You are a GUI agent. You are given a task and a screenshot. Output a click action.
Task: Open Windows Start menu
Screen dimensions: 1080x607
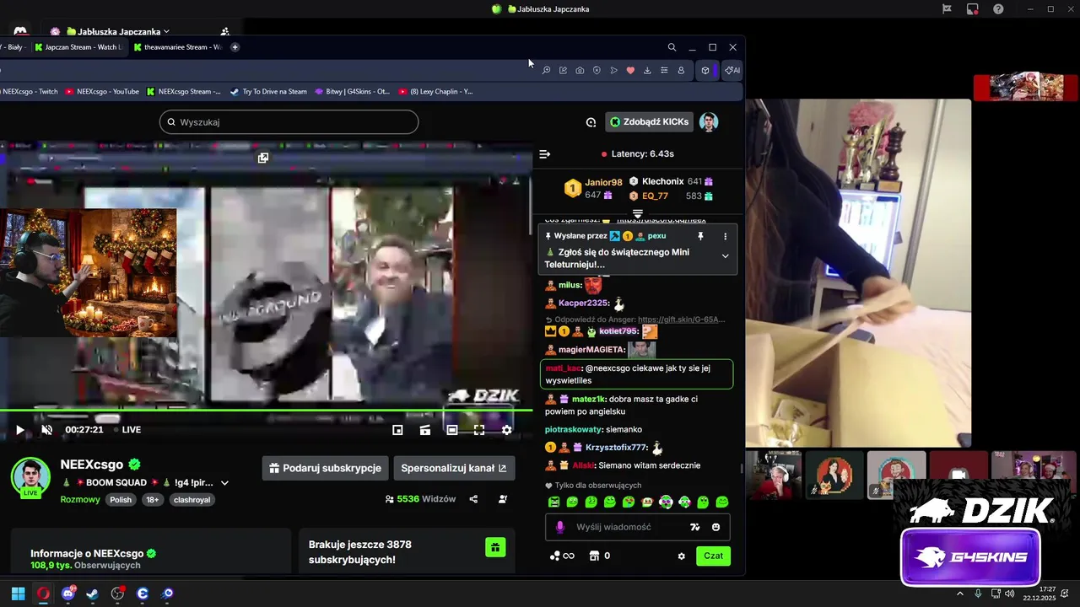pyautogui.click(x=18, y=594)
